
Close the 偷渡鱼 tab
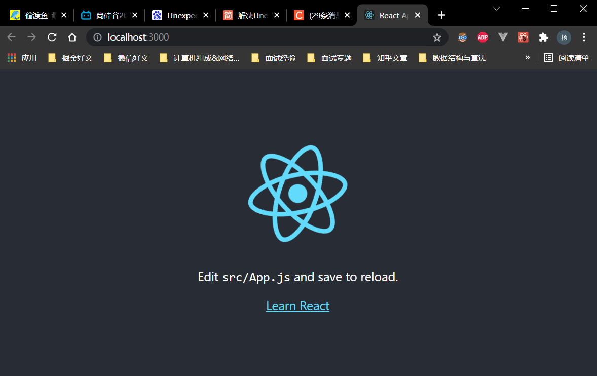point(64,15)
